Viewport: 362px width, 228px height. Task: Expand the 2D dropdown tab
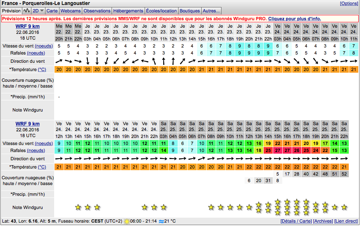coord(38,11)
